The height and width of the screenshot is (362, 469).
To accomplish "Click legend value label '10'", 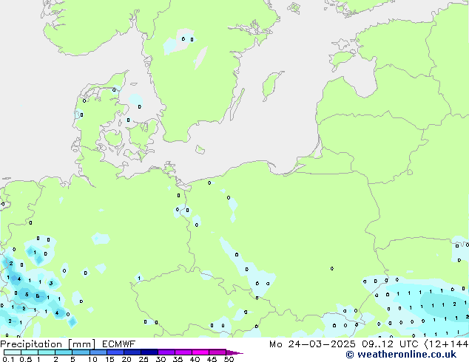I will [x=92, y=359].
